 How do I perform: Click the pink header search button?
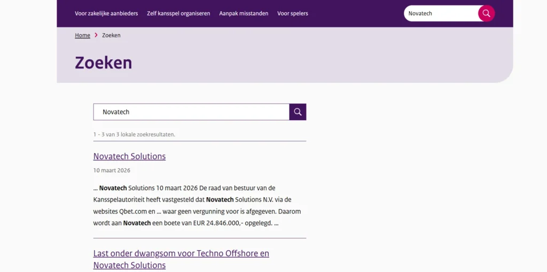tap(486, 13)
